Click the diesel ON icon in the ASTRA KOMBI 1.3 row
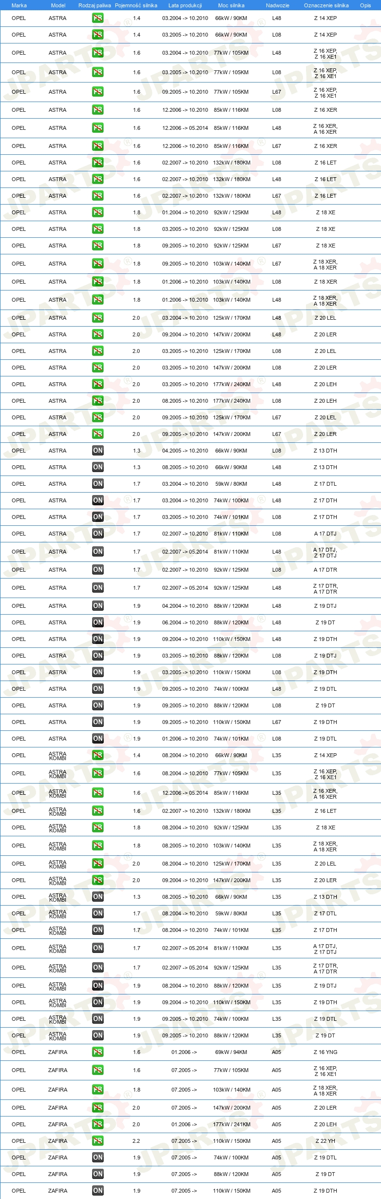 coord(97,897)
